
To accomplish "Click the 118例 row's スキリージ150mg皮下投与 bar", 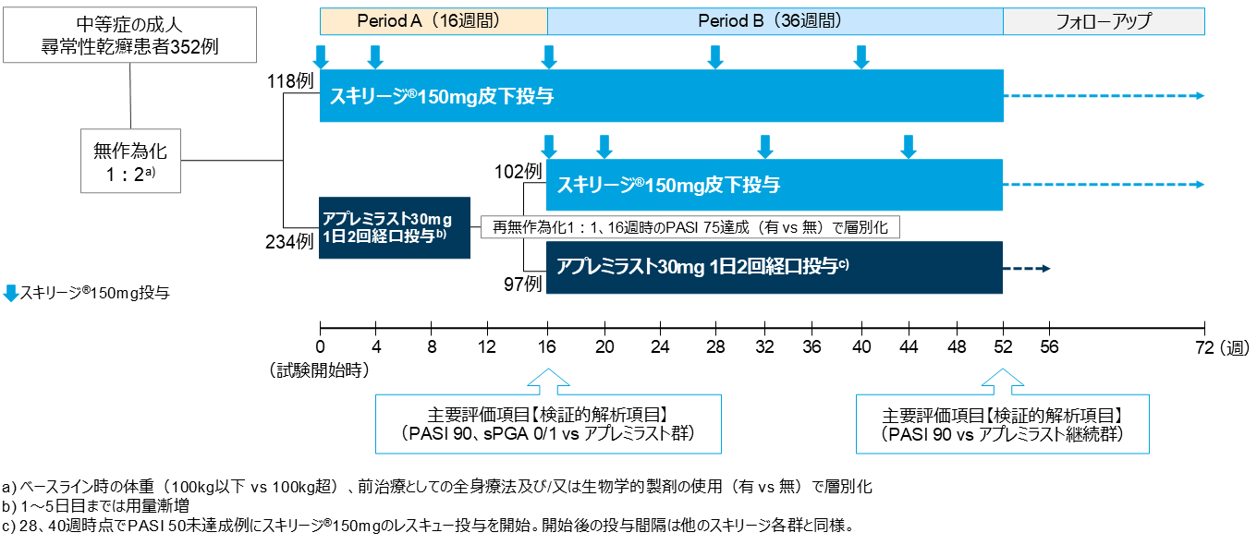I will 662,95.
